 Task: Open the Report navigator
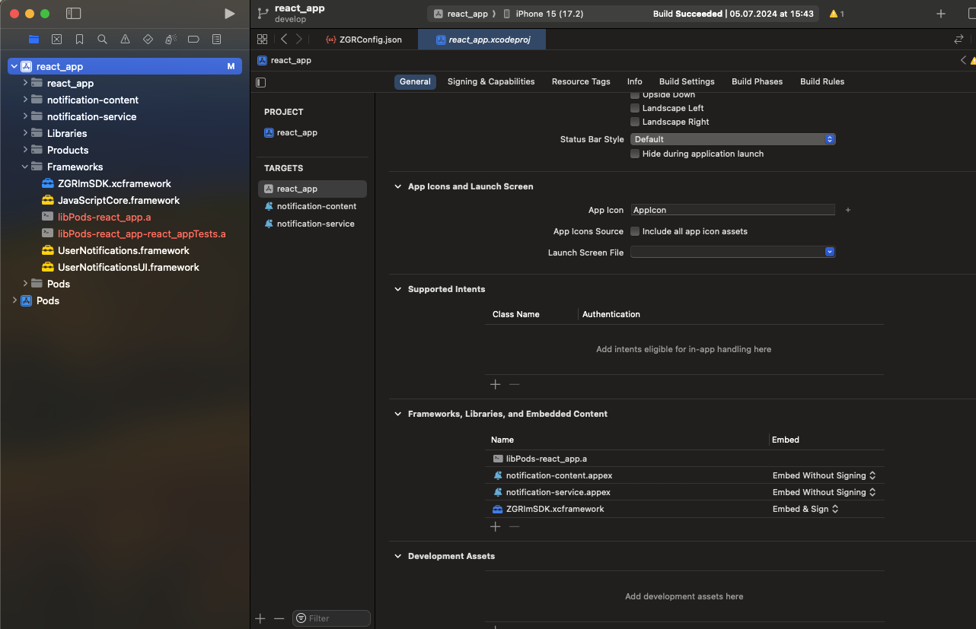(x=216, y=39)
